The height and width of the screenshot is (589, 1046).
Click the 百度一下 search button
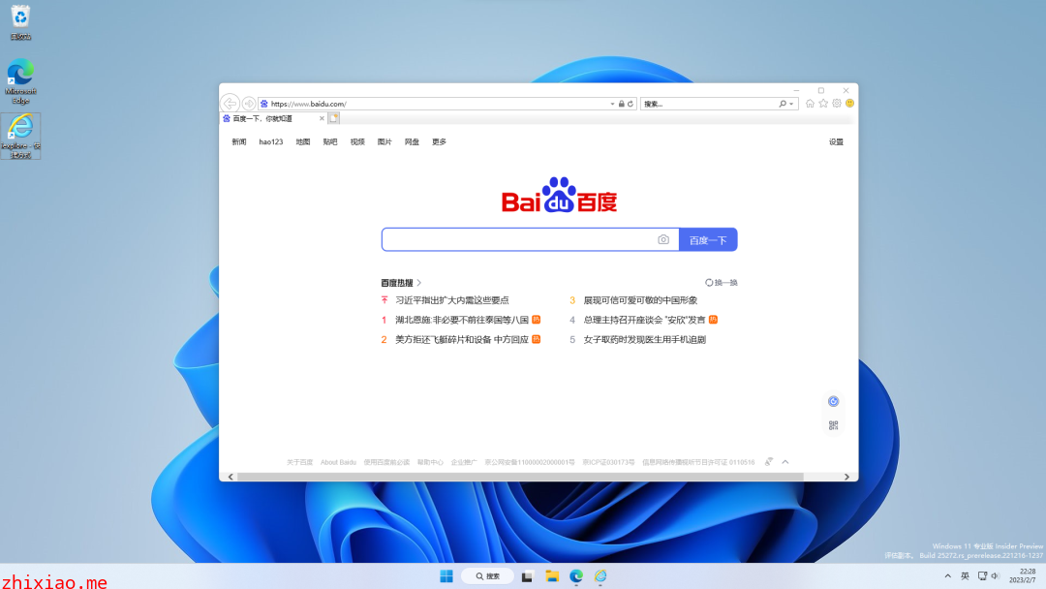coord(708,239)
